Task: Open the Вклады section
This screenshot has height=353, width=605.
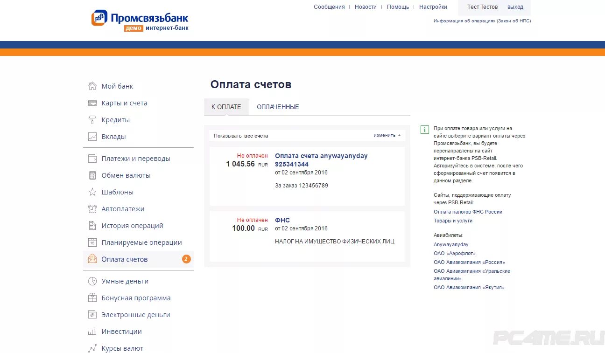Action: (113, 137)
